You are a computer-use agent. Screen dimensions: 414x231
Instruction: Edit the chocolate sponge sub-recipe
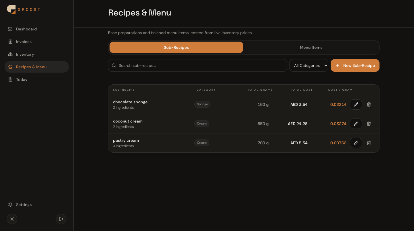tap(356, 104)
